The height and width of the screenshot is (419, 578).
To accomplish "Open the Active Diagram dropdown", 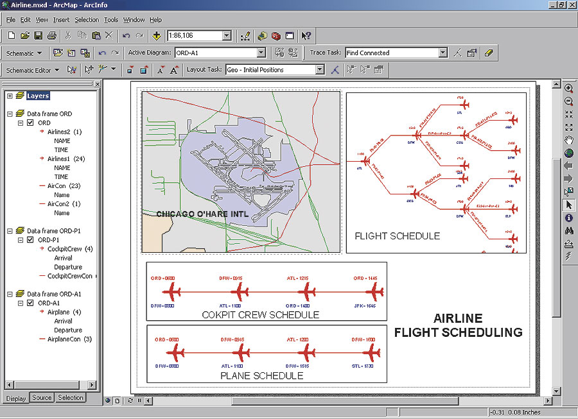I will pyautogui.click(x=261, y=53).
